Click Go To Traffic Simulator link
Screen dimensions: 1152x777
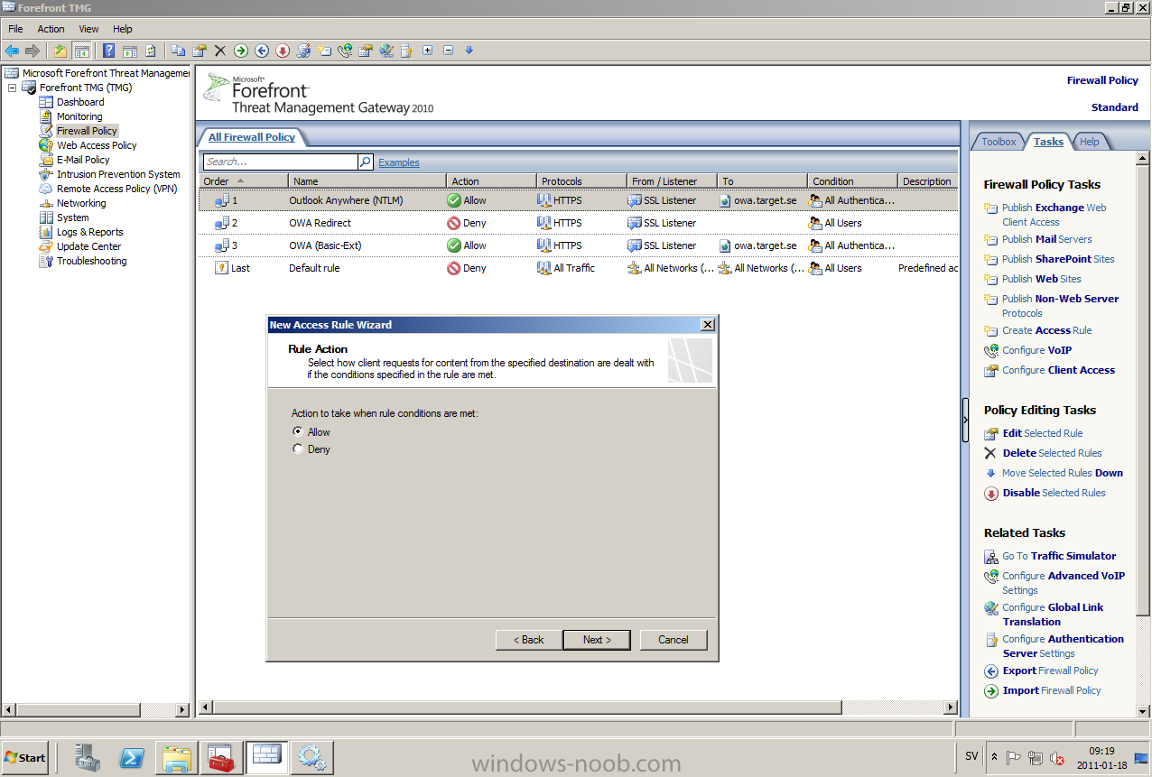[x=1059, y=556]
